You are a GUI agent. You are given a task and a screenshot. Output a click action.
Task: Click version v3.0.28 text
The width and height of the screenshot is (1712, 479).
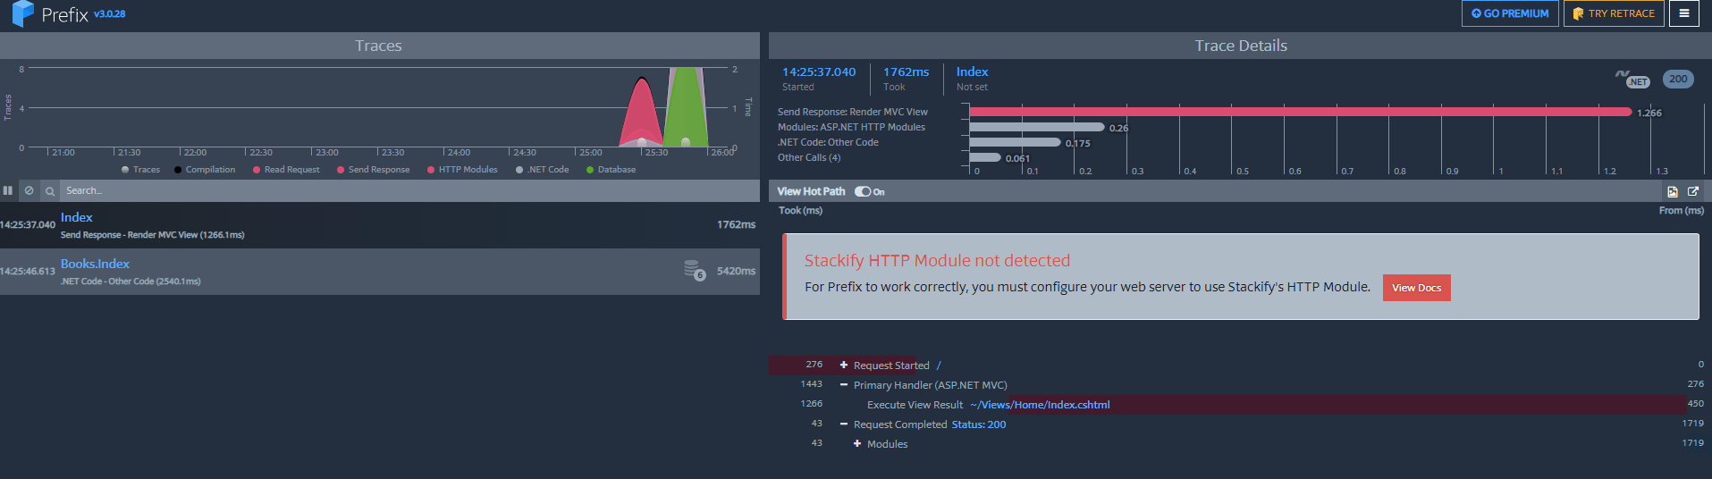(110, 14)
